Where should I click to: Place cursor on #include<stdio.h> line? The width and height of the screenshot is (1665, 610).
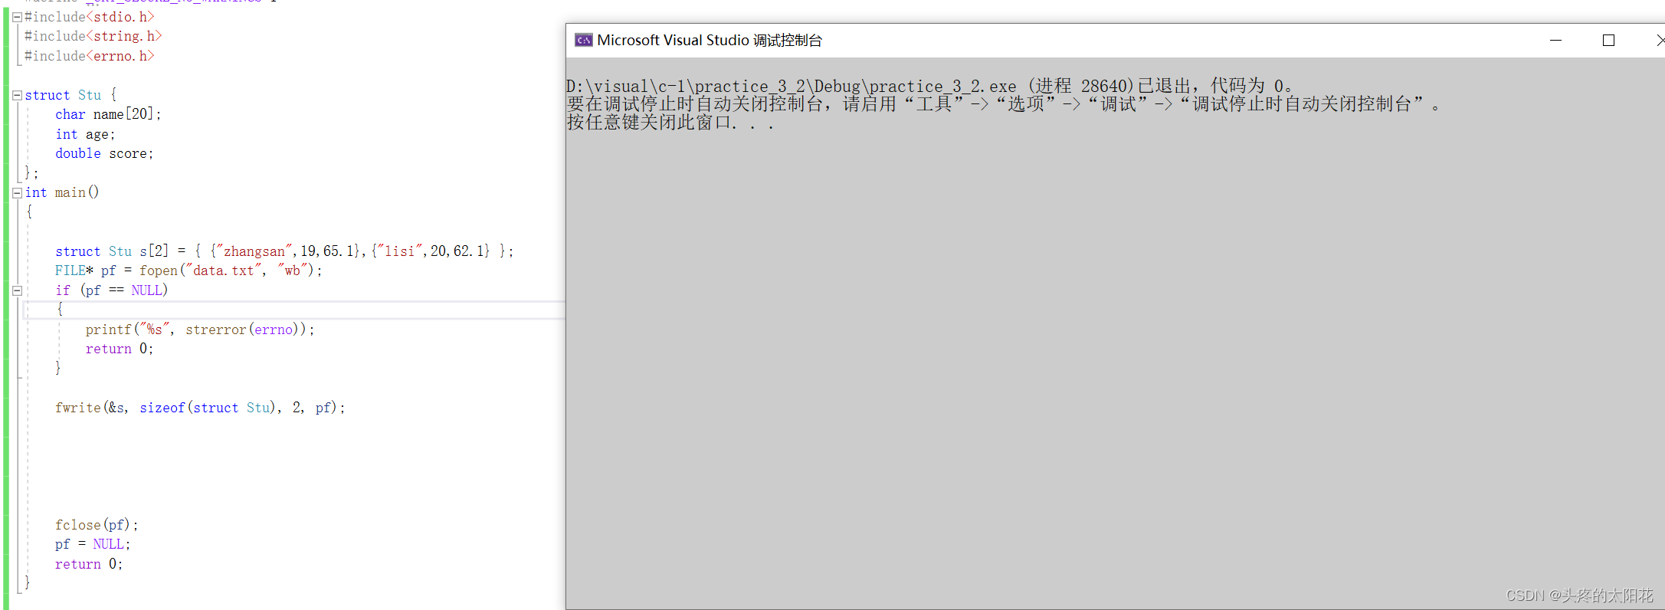[90, 17]
